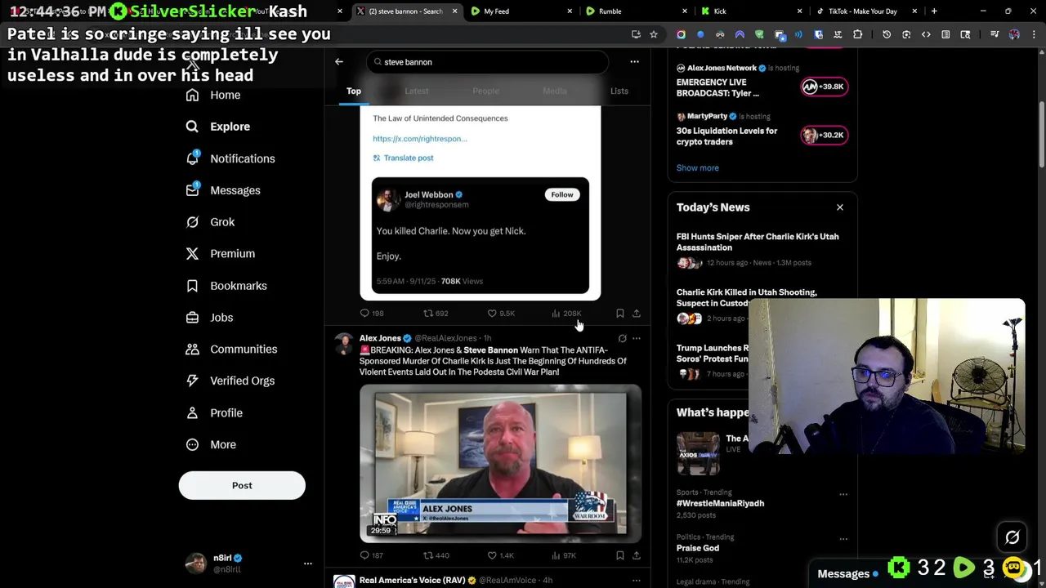Open more options for #WrestleManiaRiyadh trend
The image size is (1046, 588).
(x=843, y=494)
